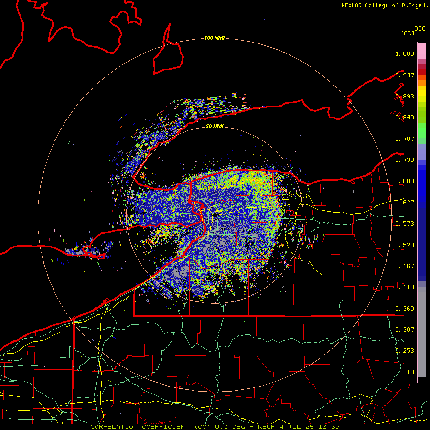Image resolution: width=430 pixels, height=430 pixels.
Task: Click the 0.467 color scale value
Action: [x=405, y=266]
